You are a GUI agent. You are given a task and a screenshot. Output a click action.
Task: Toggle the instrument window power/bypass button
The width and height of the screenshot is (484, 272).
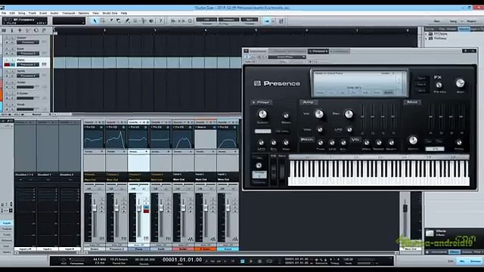[x=247, y=57]
